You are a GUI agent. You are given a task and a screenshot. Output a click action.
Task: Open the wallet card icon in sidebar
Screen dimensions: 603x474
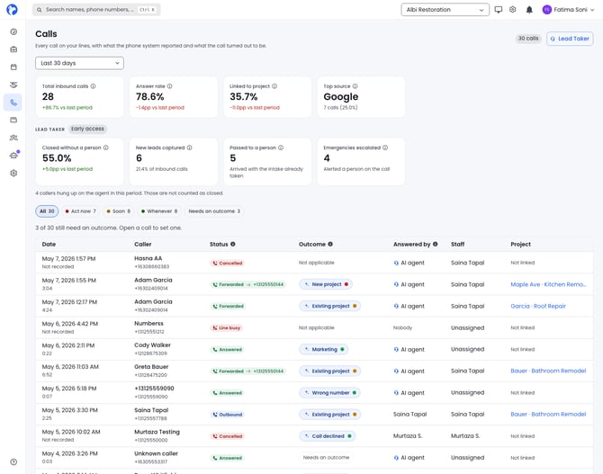pyautogui.click(x=13, y=120)
